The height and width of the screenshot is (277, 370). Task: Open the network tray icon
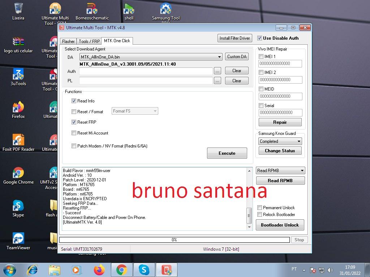(321, 270)
